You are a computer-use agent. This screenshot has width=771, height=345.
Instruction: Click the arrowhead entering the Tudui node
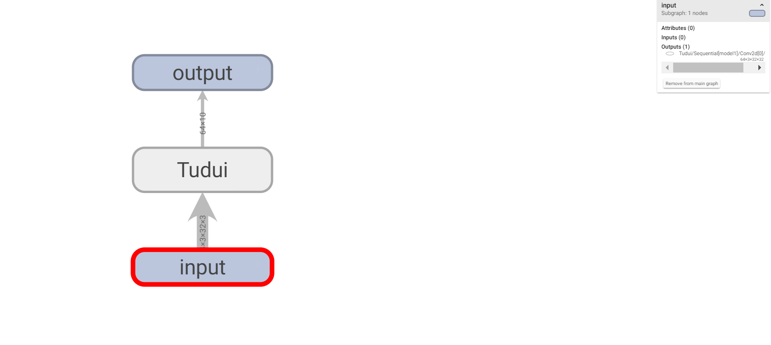pyautogui.click(x=202, y=207)
